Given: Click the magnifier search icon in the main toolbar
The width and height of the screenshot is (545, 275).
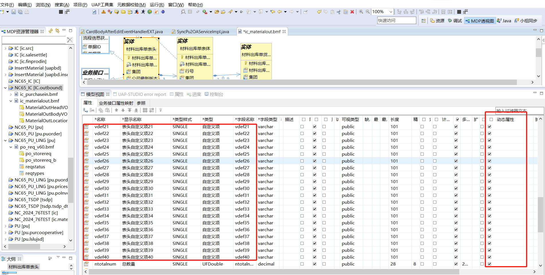Looking at the screenshot, I should point(183,12).
